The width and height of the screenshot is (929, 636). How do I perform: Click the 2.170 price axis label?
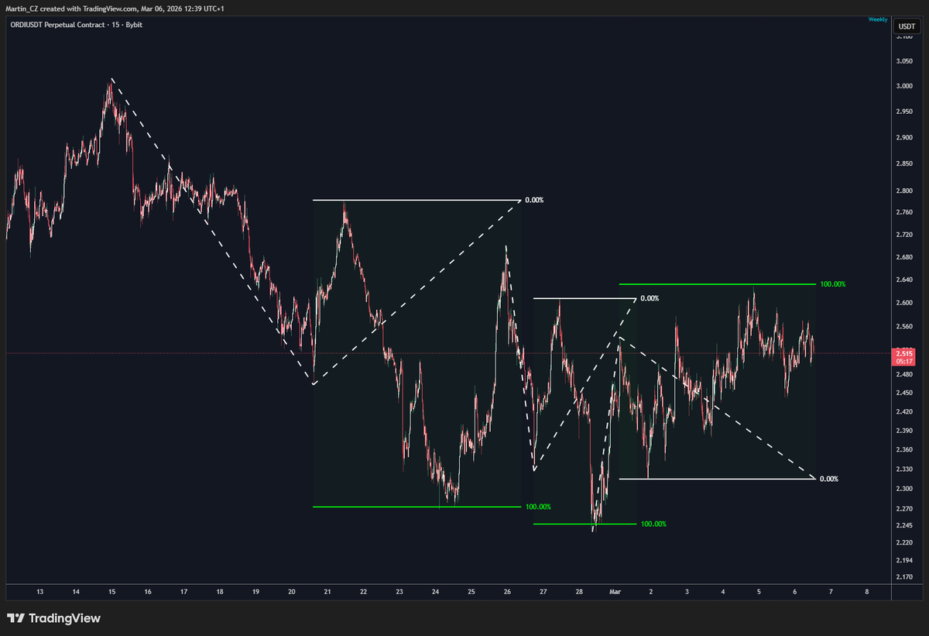[904, 577]
